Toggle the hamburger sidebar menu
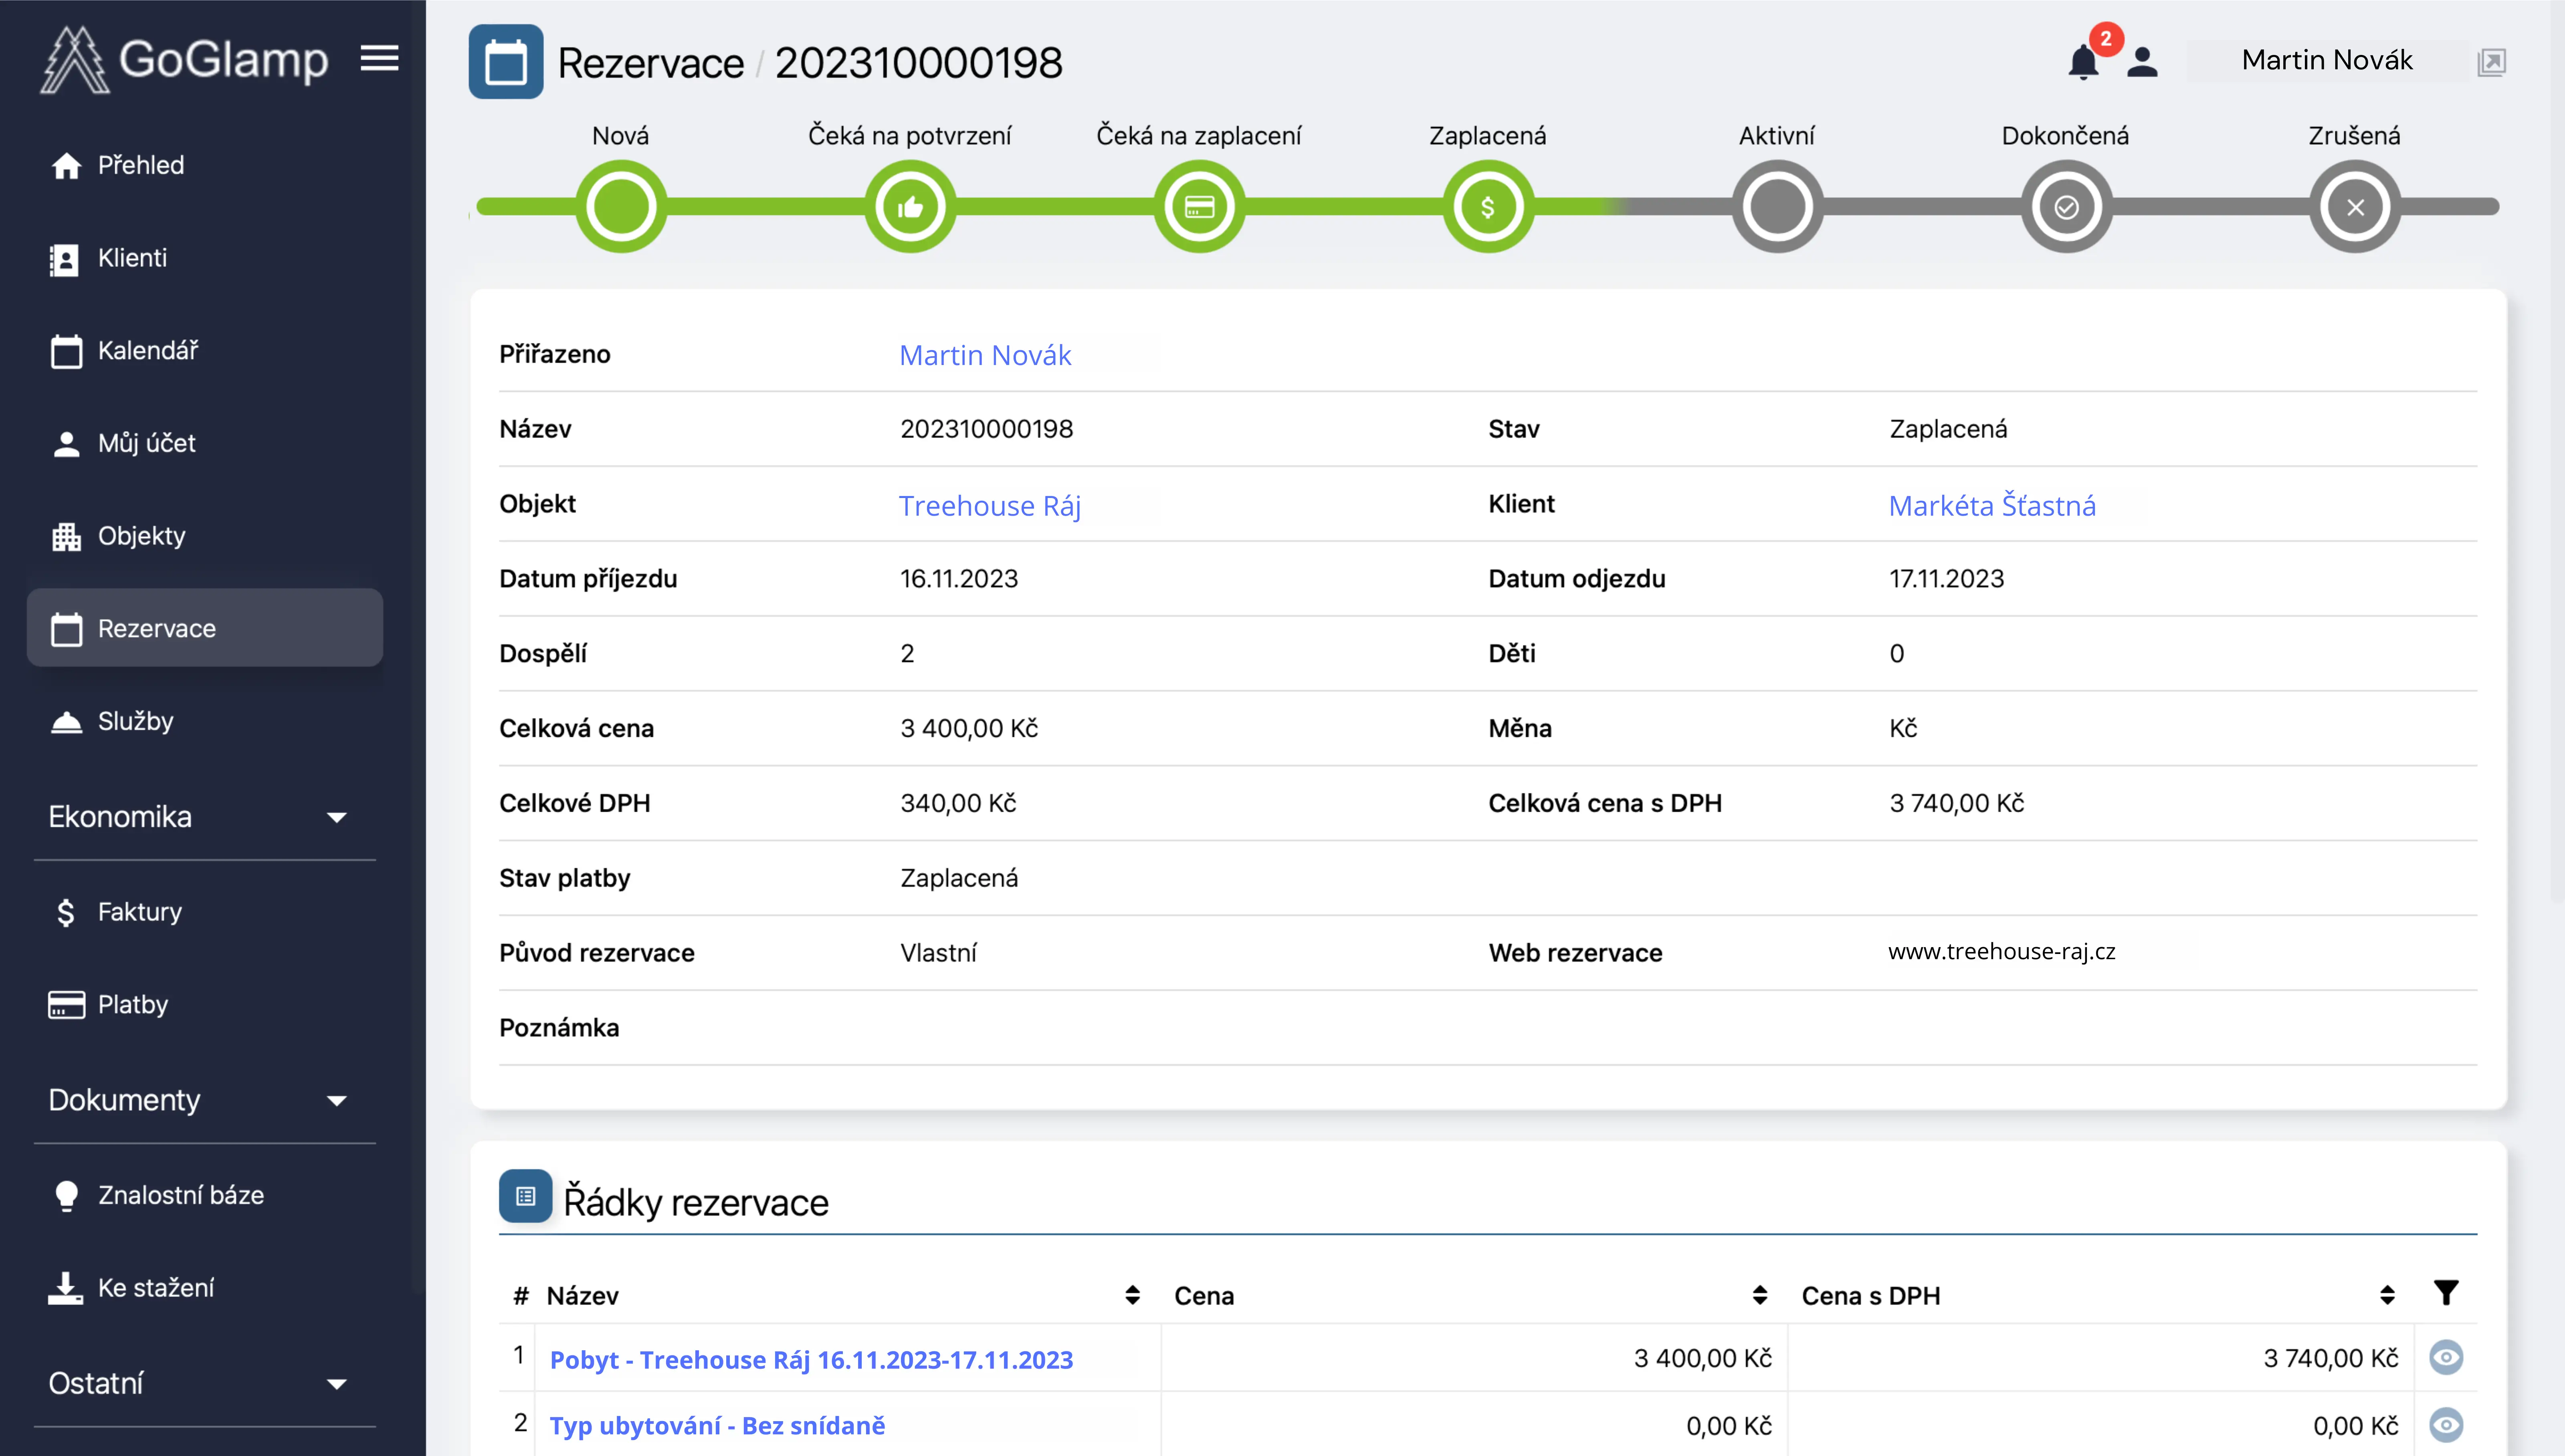The image size is (2565, 1456). (379, 58)
